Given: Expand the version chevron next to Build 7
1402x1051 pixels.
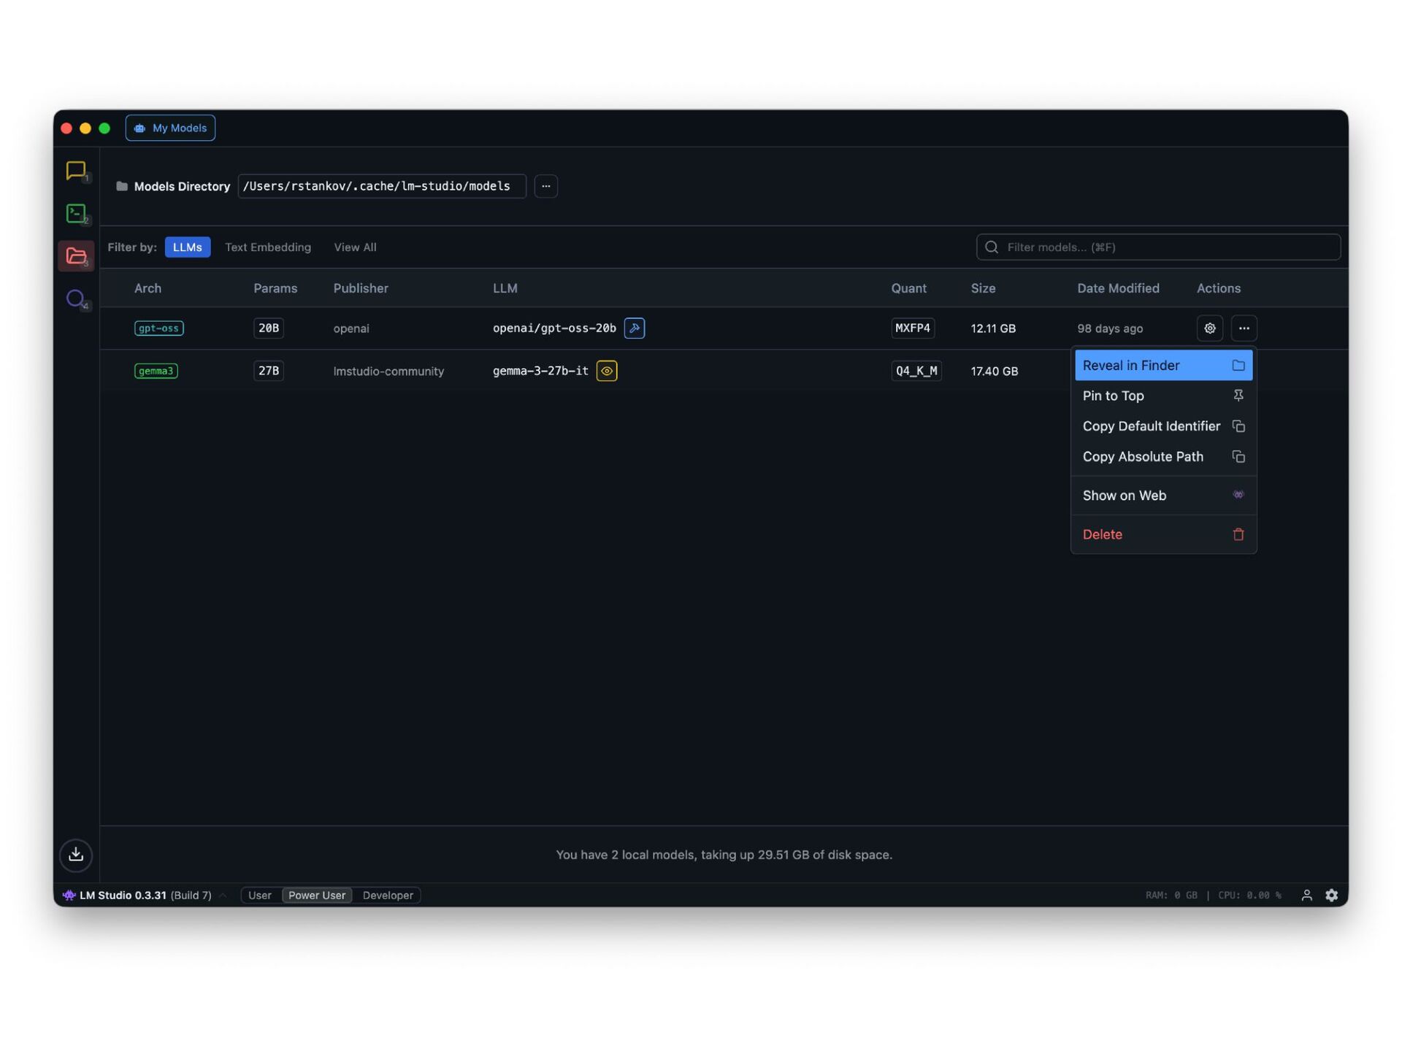Looking at the screenshot, I should point(223,896).
